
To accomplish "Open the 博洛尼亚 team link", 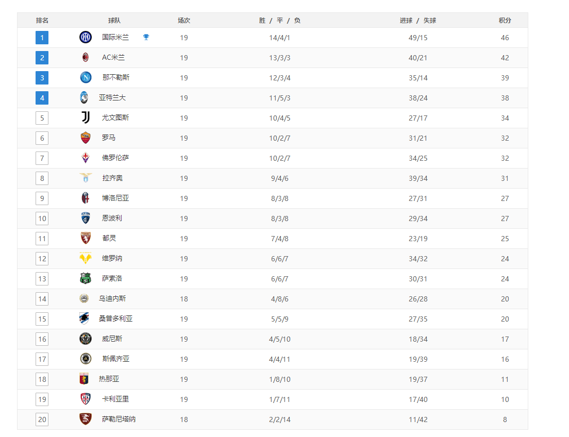I will pyautogui.click(x=115, y=198).
